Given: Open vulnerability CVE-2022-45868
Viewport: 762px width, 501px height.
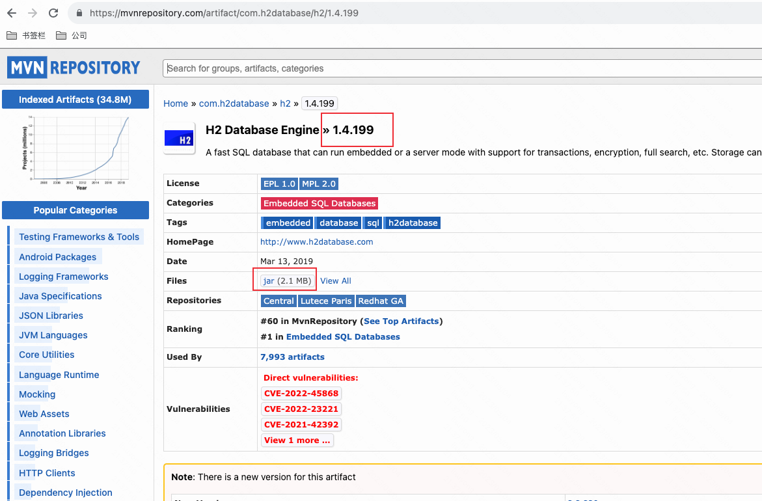Looking at the screenshot, I should (301, 394).
